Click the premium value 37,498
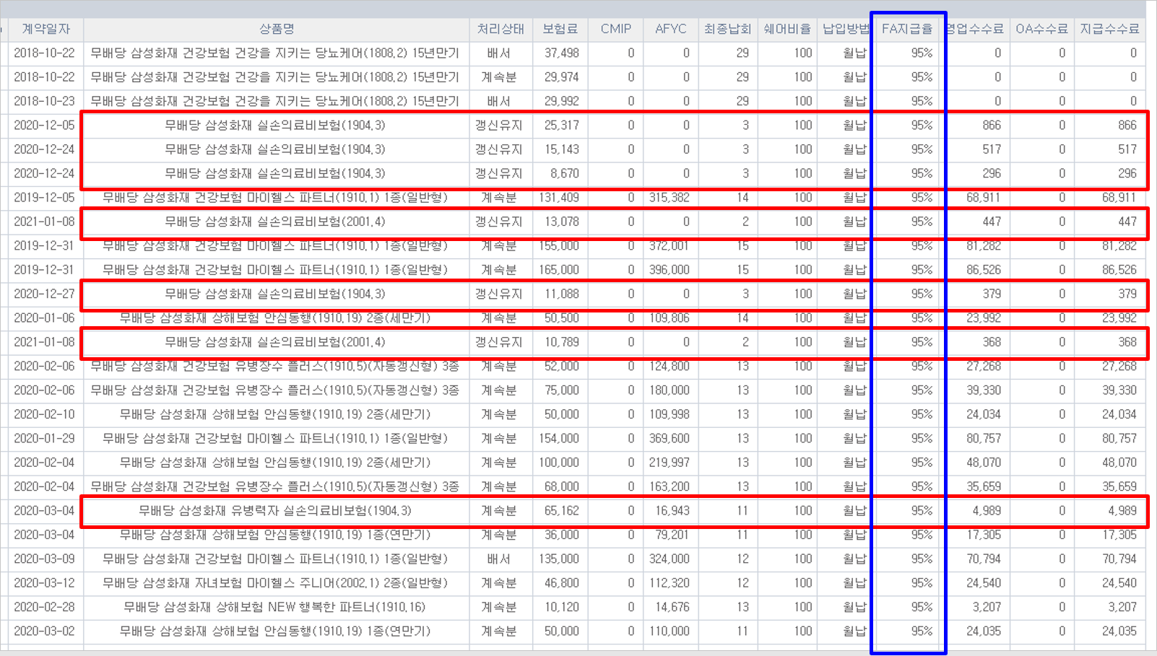Screen dimensions: 1157x656 pos(561,53)
